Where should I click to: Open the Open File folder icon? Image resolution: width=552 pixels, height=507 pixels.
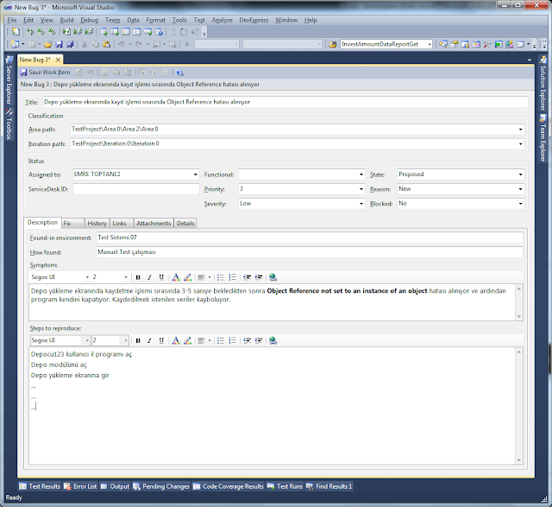click(x=48, y=44)
